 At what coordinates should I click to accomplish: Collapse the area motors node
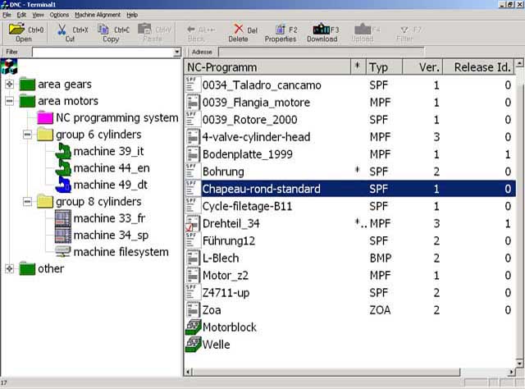point(9,101)
